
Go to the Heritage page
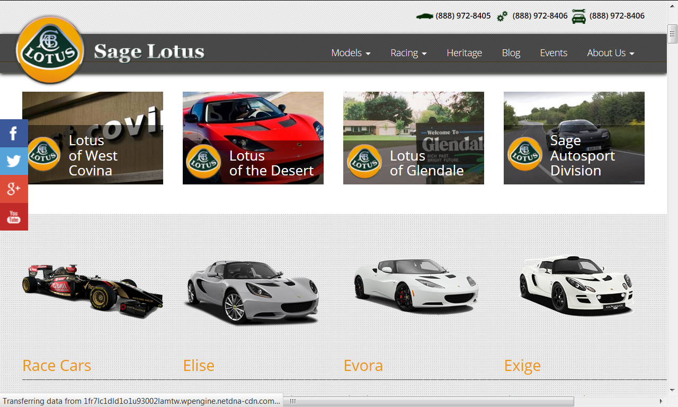tap(464, 53)
